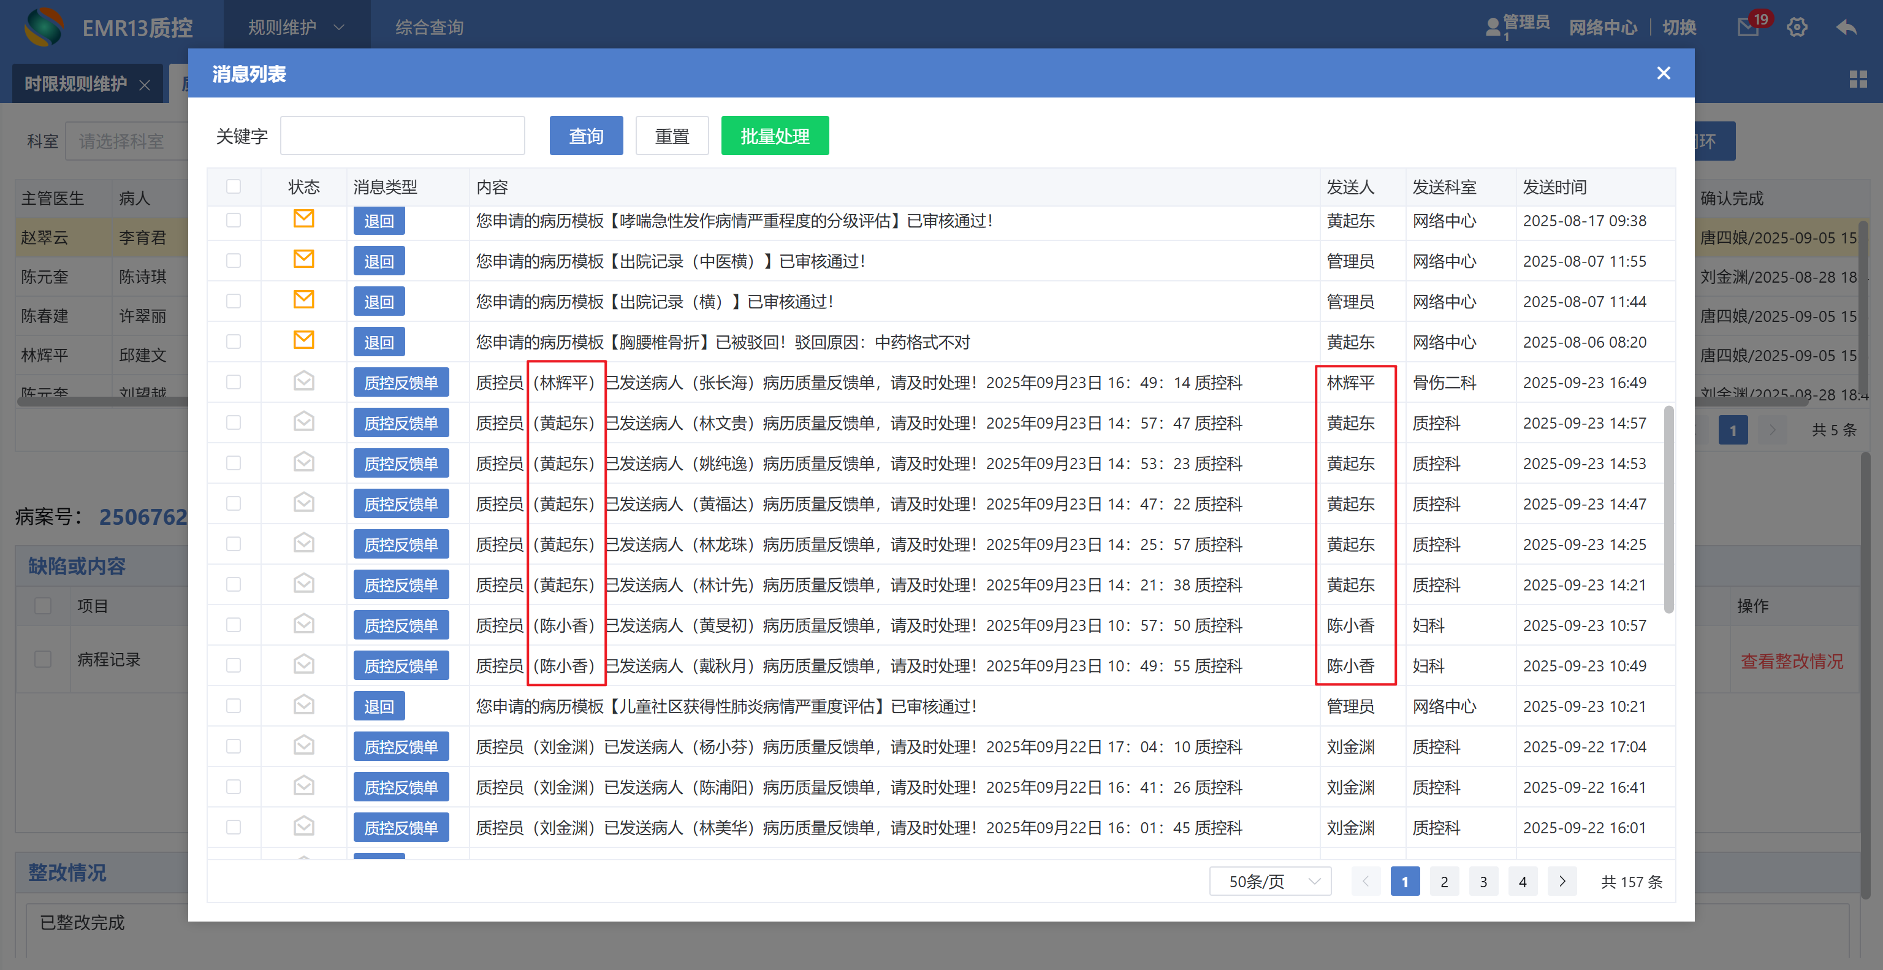The height and width of the screenshot is (970, 1883).
Task: Open the 50条/页 page size dropdown
Action: coord(1271,881)
